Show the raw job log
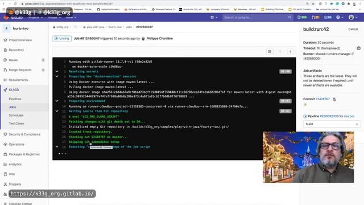 pyautogui.click(x=270, y=52)
